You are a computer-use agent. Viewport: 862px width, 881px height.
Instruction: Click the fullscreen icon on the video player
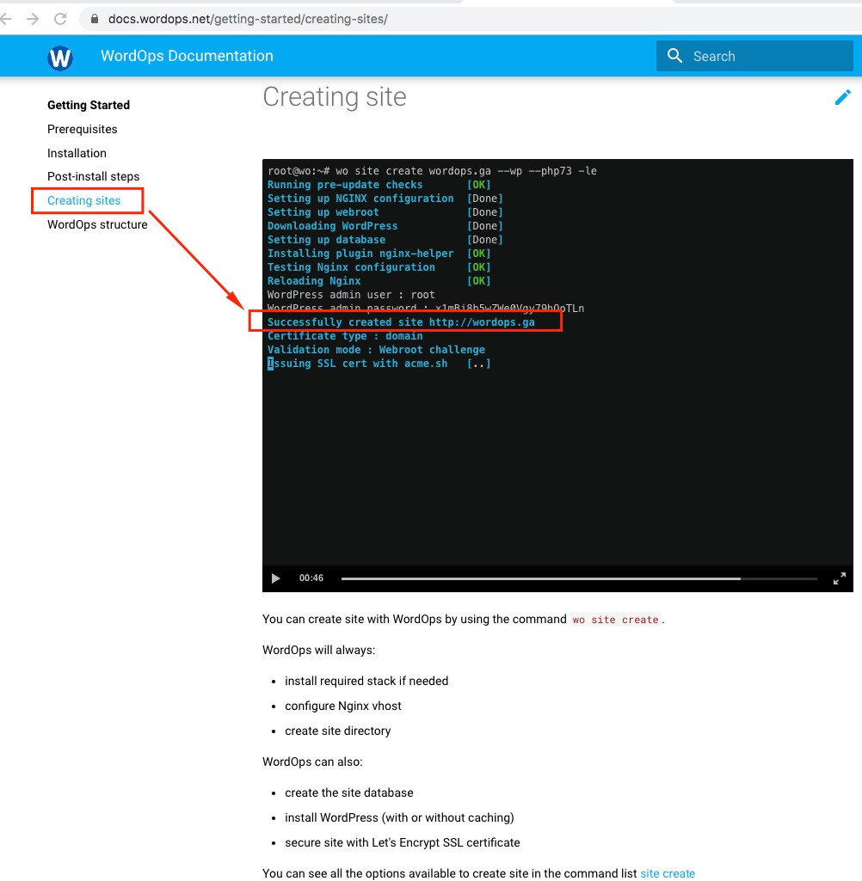(x=839, y=578)
